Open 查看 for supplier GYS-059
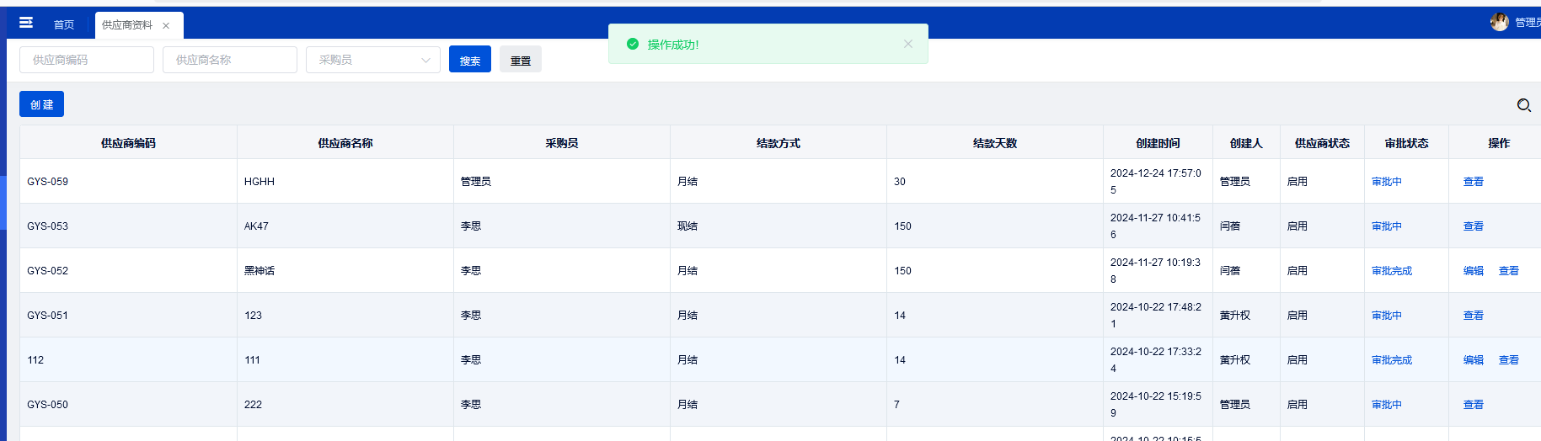The width and height of the screenshot is (1541, 441). [1473, 182]
